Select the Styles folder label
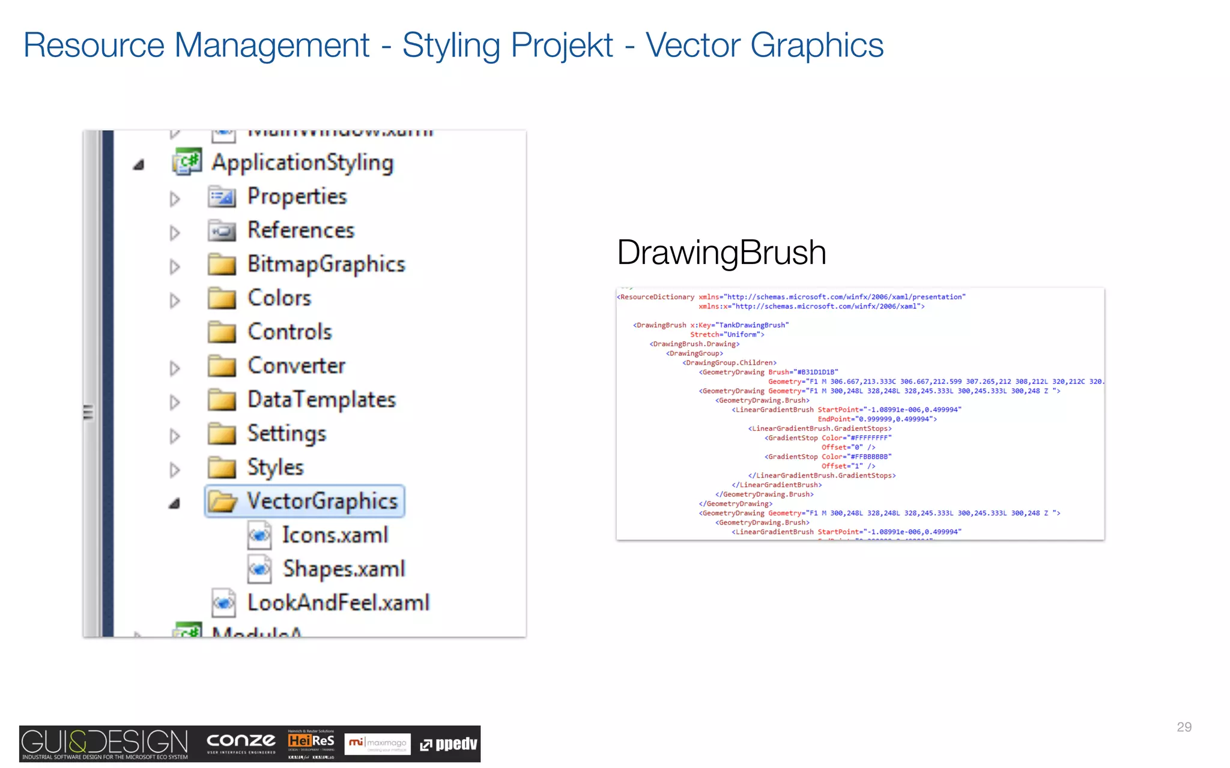The width and height of the screenshot is (1230, 768). [x=276, y=468]
